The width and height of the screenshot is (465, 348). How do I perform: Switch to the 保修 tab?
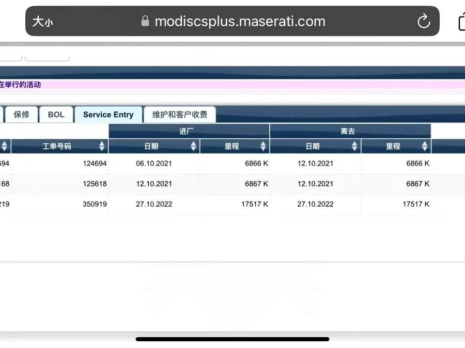[22, 114]
